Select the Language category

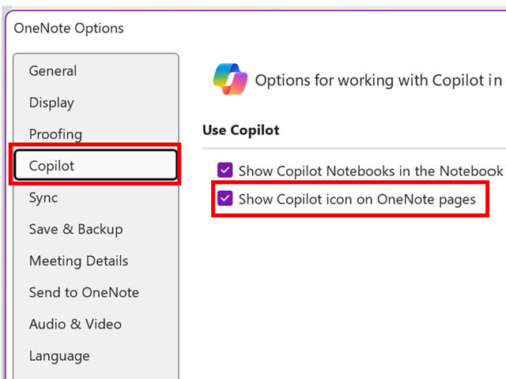[59, 355]
